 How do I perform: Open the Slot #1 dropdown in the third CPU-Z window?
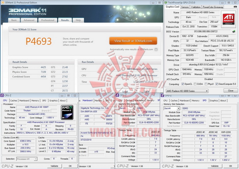(x=127, y=108)
